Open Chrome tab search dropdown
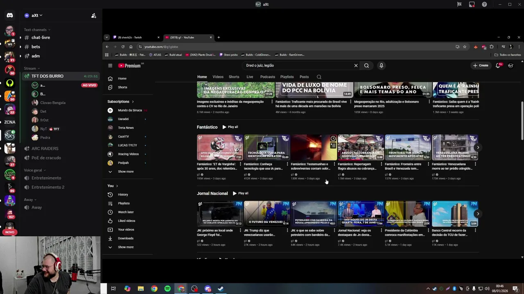 coord(106,37)
